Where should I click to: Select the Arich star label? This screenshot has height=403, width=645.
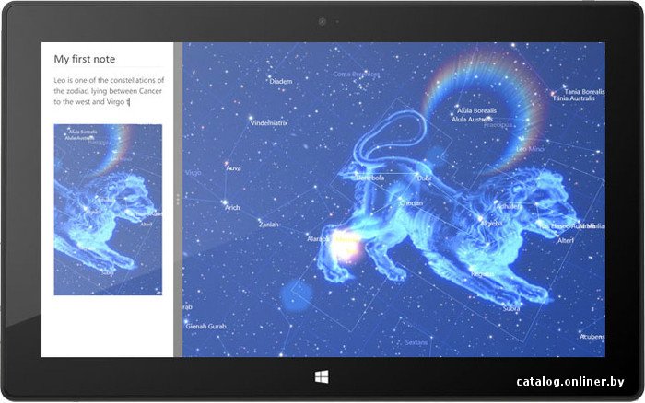[232, 207]
